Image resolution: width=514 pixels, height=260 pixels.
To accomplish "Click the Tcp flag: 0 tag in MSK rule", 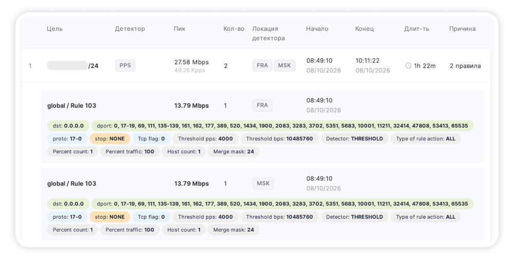I will (x=151, y=217).
